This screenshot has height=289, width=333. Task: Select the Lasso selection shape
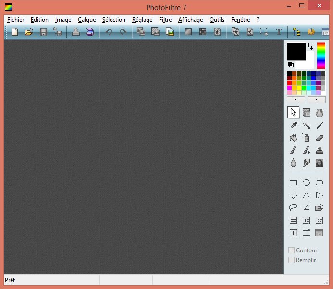pos(293,208)
